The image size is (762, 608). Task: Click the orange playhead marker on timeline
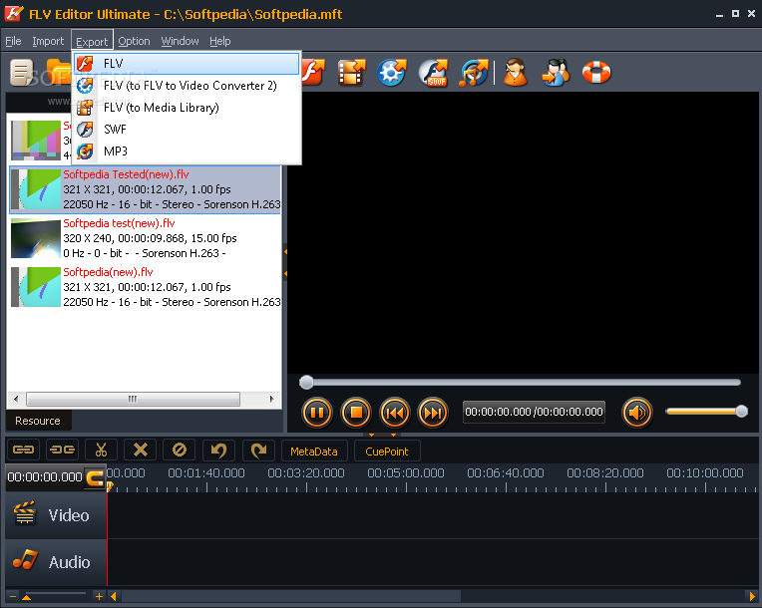(x=110, y=485)
